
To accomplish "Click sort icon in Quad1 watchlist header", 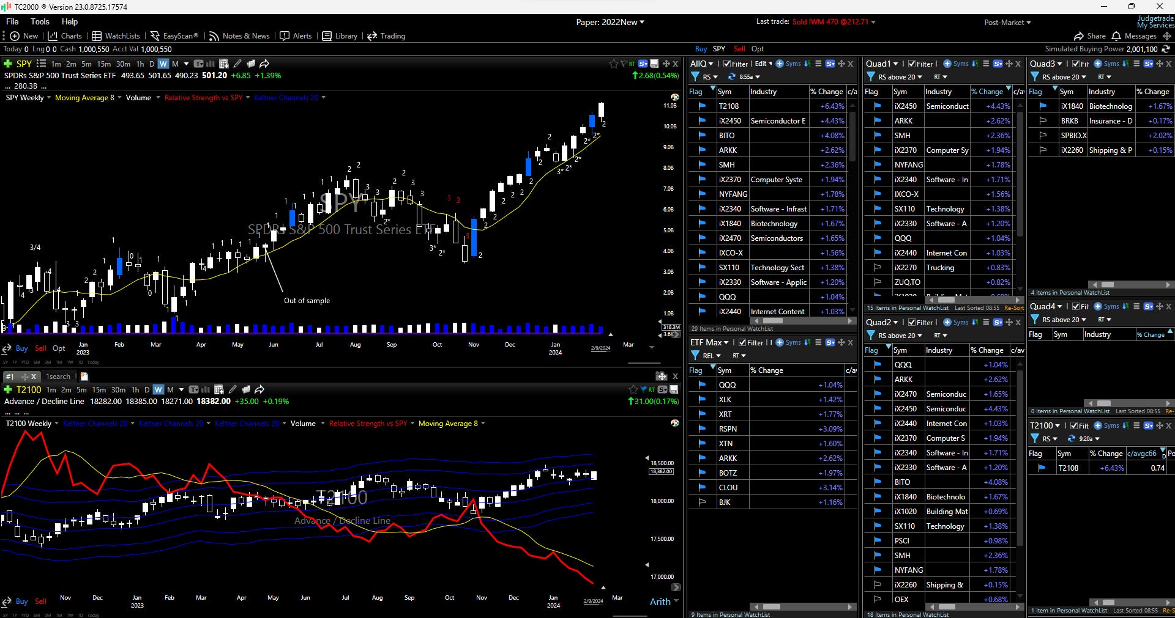I will [975, 64].
